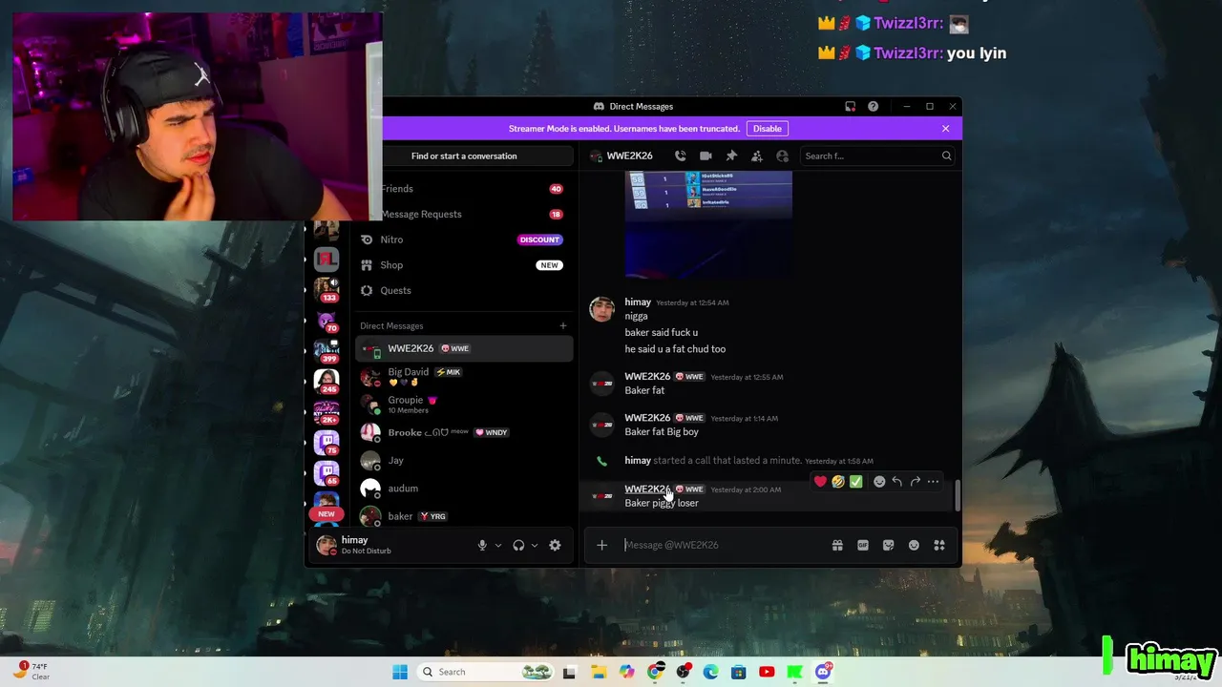Start a video call with WWE2K26
1222x687 pixels.
tap(706, 156)
